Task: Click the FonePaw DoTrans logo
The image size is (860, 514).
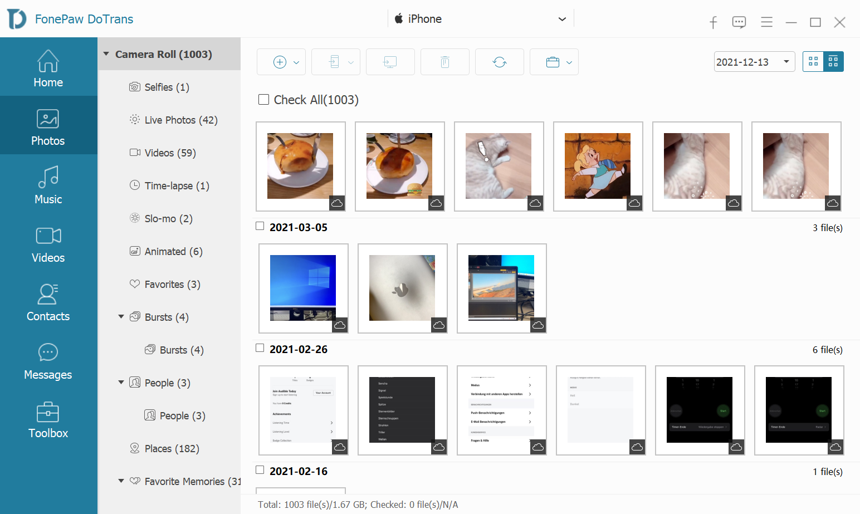Action: click(x=17, y=19)
